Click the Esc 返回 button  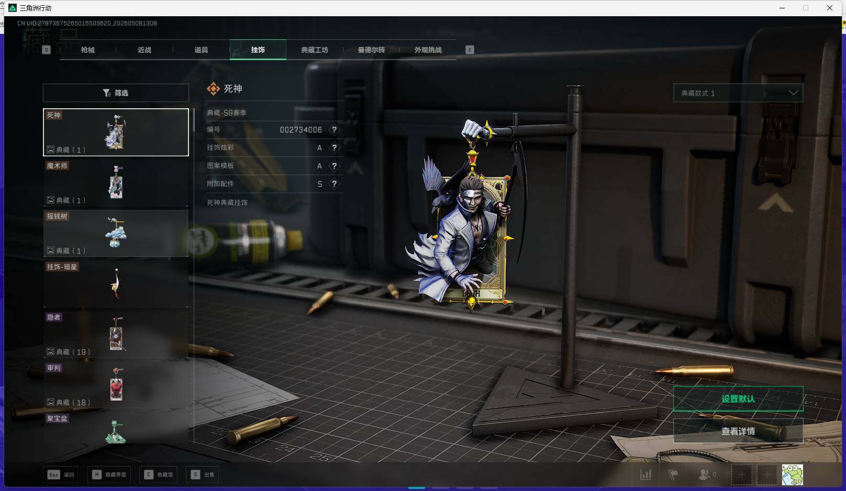click(61, 475)
